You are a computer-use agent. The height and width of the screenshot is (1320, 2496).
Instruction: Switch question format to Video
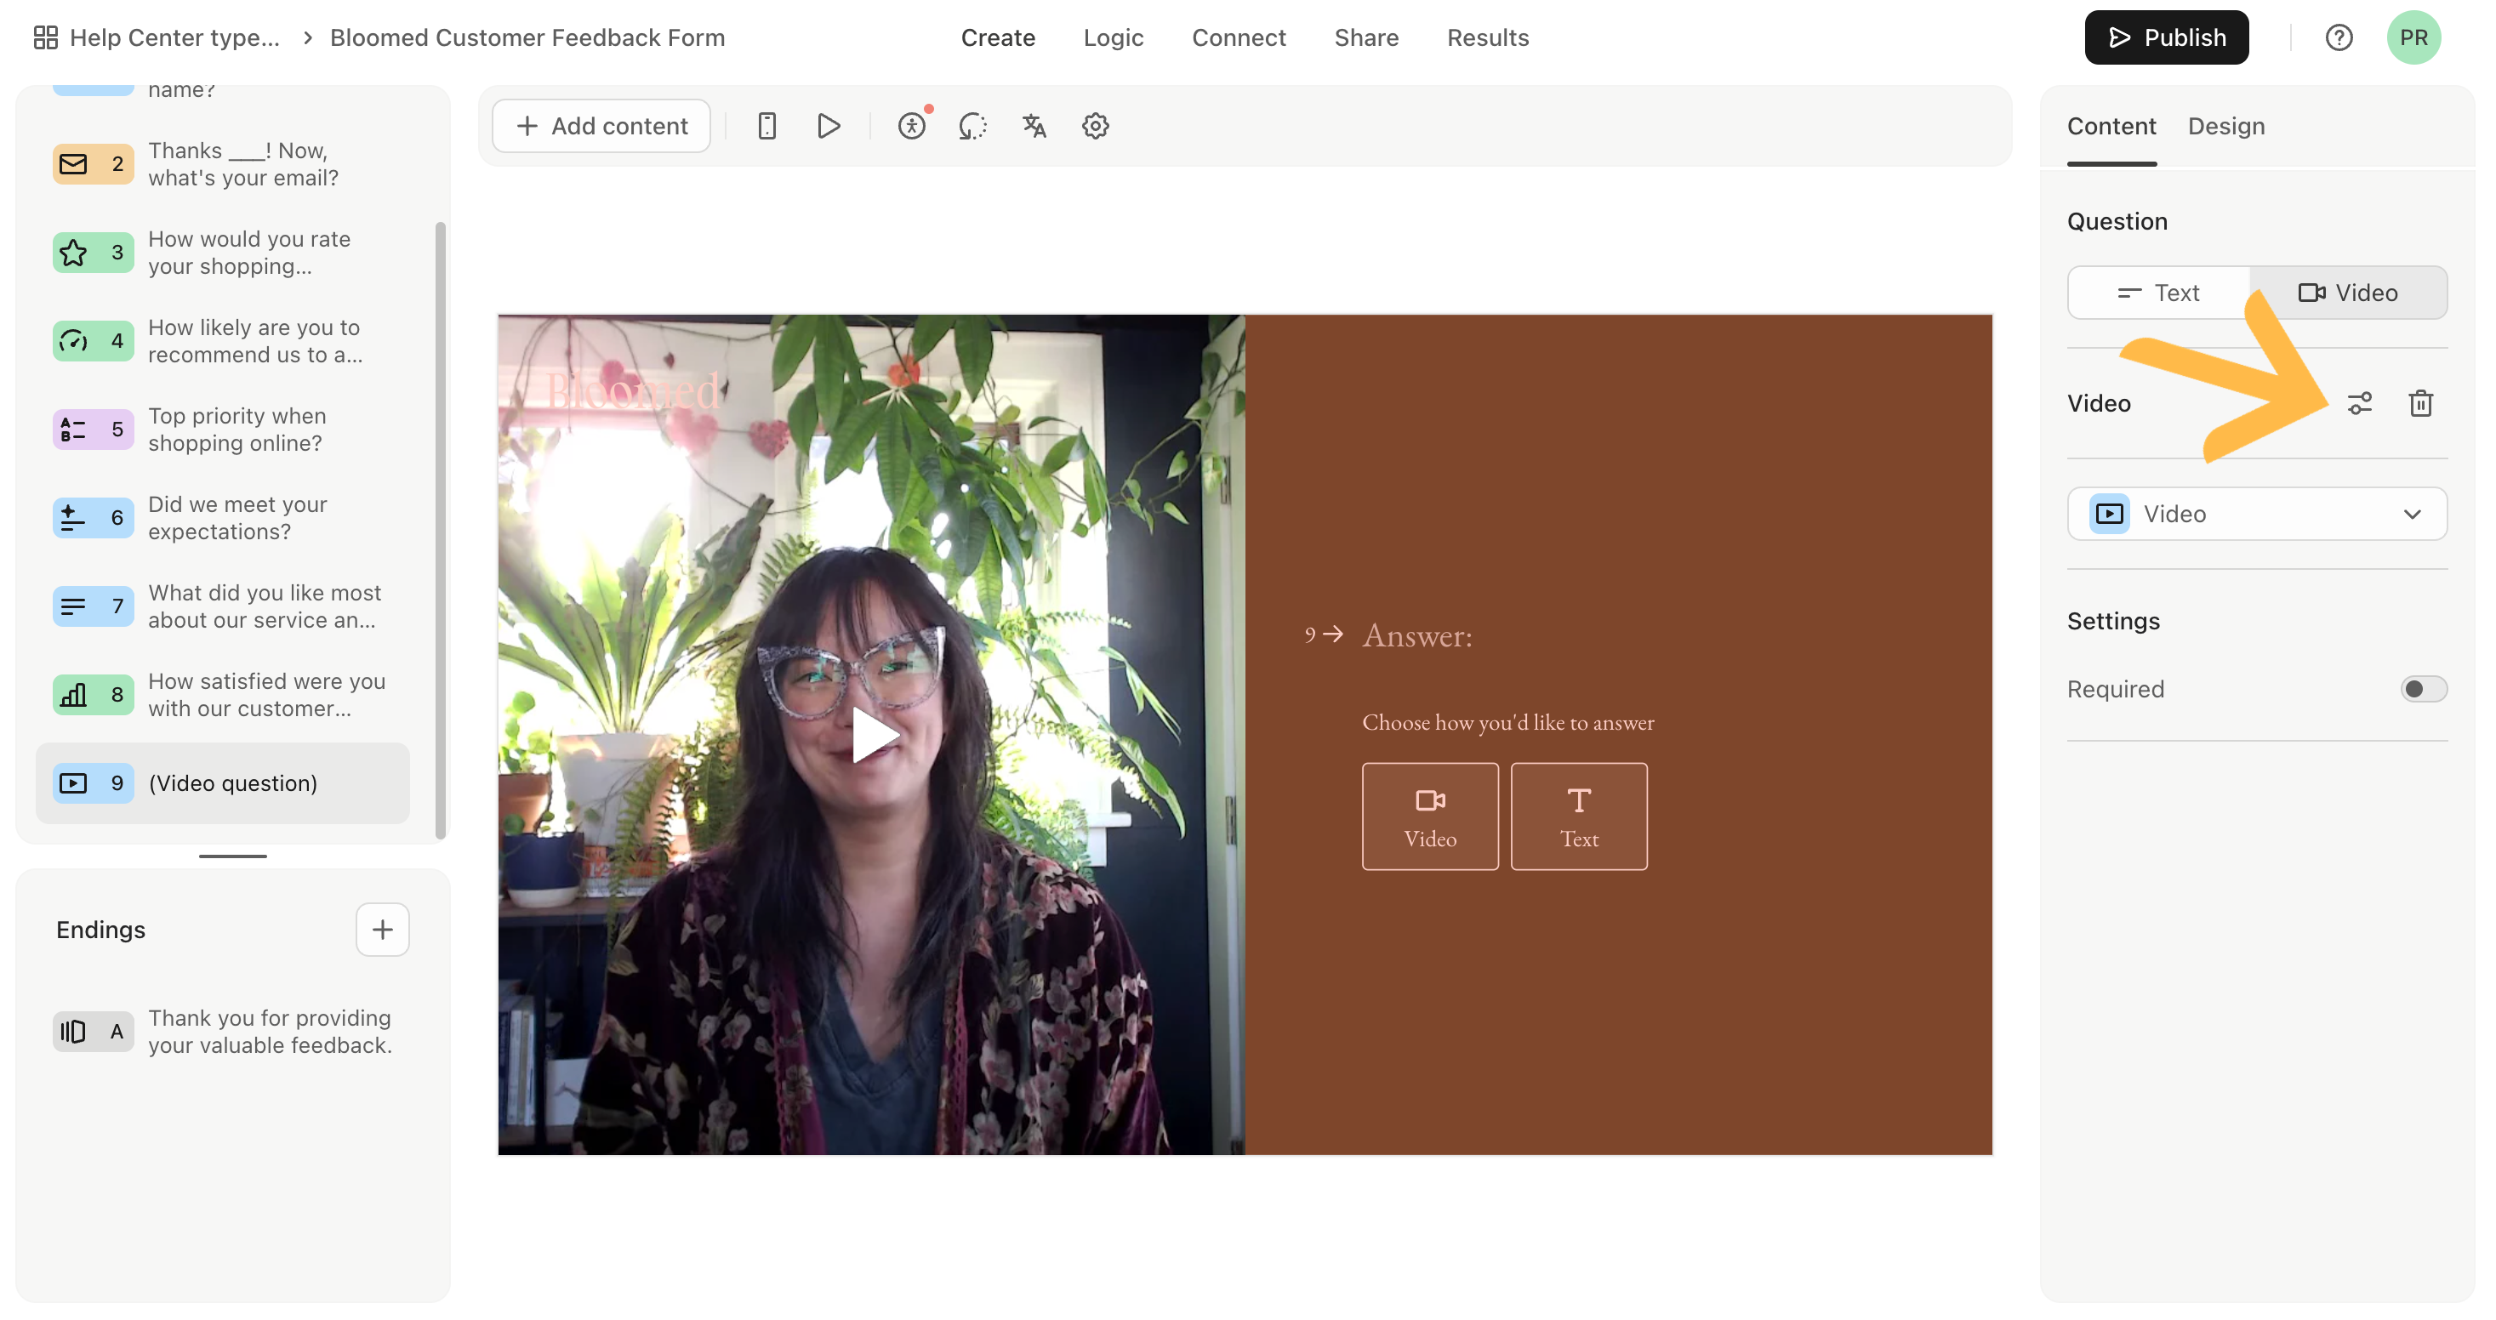[x=2348, y=293]
